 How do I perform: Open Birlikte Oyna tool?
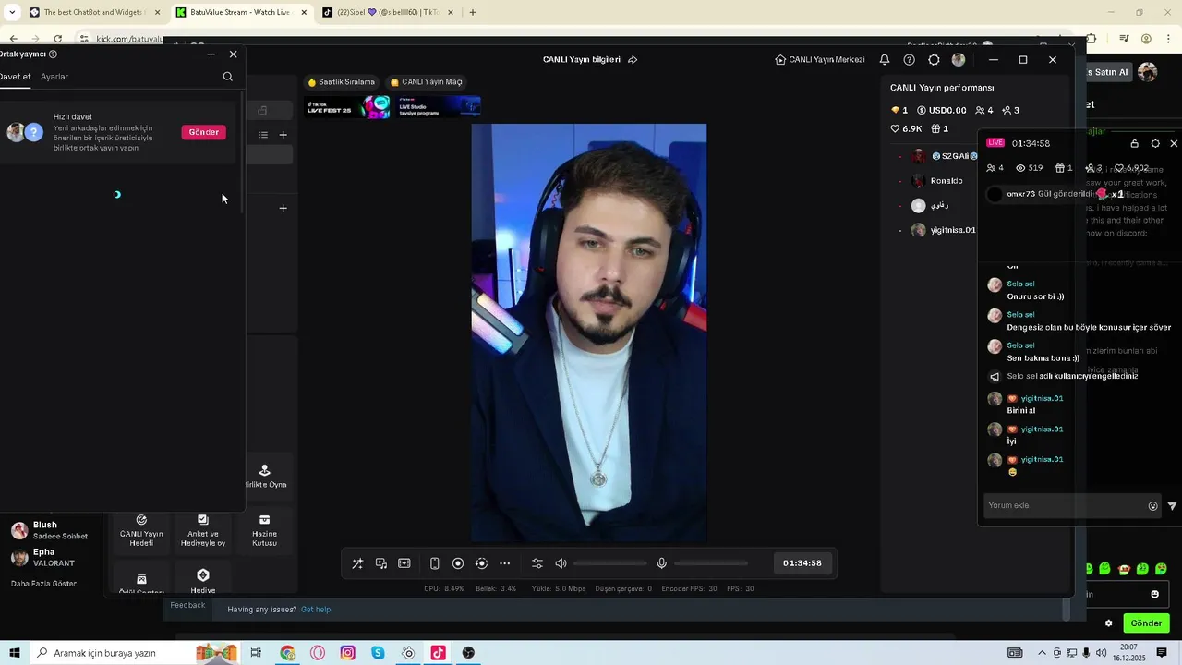coord(265,476)
